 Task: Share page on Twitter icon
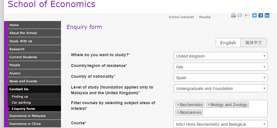tap(254, 15)
